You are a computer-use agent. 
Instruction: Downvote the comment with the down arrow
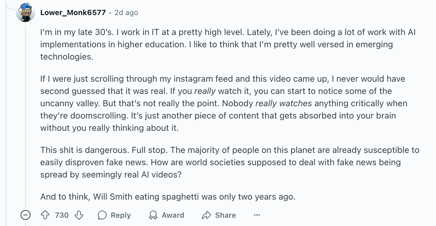pos(79,215)
